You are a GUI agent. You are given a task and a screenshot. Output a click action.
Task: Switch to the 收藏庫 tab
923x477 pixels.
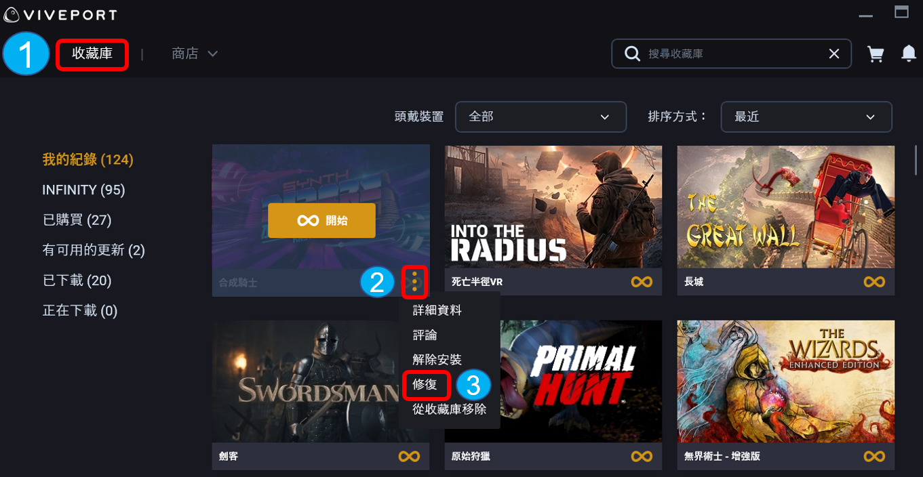(x=92, y=54)
